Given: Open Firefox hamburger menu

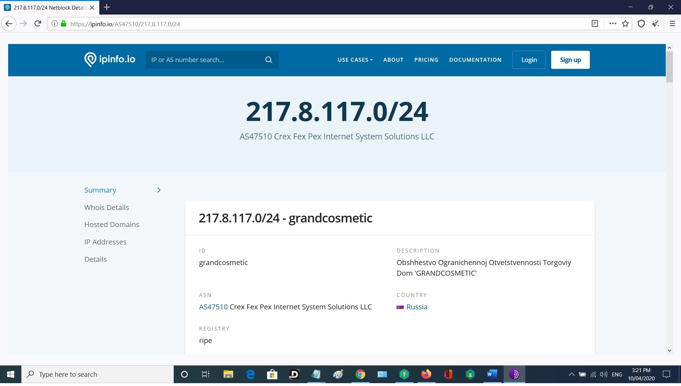Looking at the screenshot, I should pyautogui.click(x=672, y=24).
